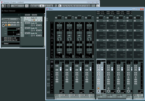This screenshot has height=101, width=145.
Task: Select the Mute (X) tool in the toolbar
Action: point(76,6)
